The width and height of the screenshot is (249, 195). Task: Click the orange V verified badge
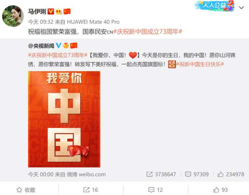point(51,11)
